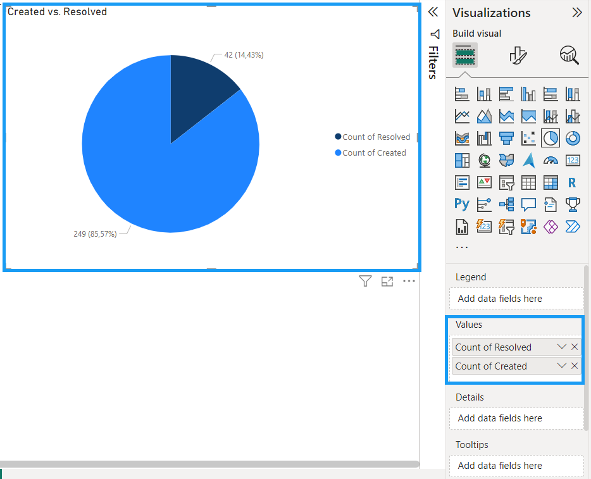
Task: Pick the Treemap visual icon
Action: [x=462, y=160]
